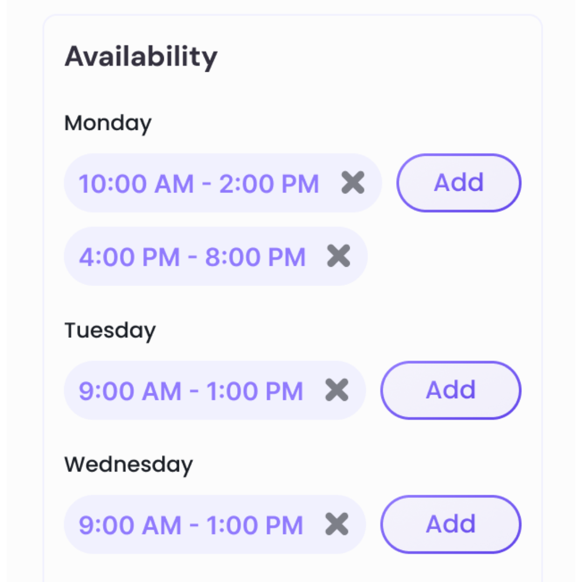Remove Monday's 10:00 AM - 2:00 PM slot
Image resolution: width=582 pixels, height=582 pixels.
[x=353, y=183]
